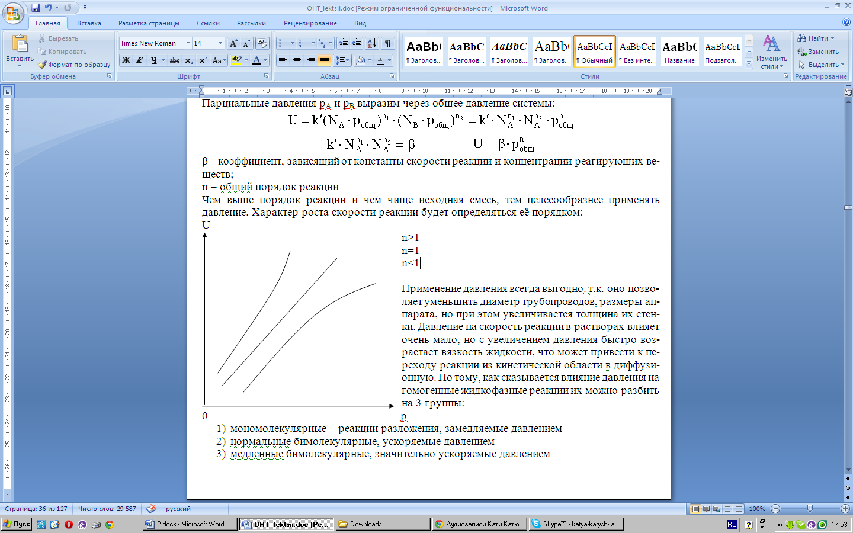
Task: Toggle subscript formatting
Action: (x=188, y=60)
